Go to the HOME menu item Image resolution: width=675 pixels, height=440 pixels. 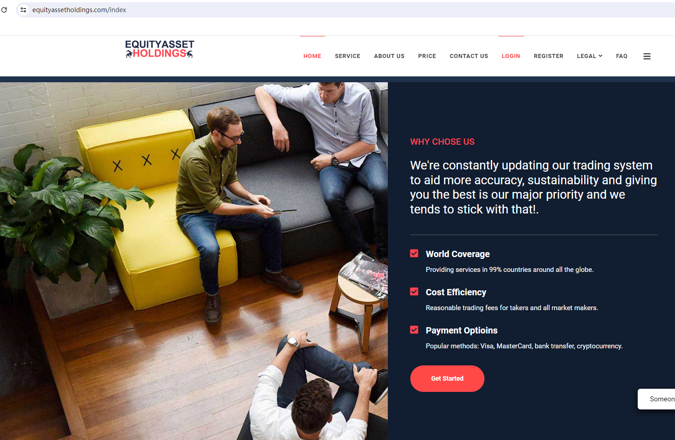coord(312,56)
